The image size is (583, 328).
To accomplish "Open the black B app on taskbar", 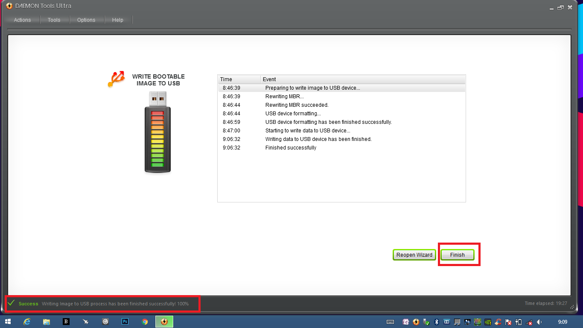I will click(x=66, y=322).
